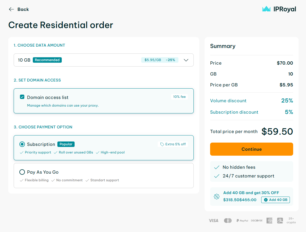This screenshot has height=232, width=306.
Task: Expand the data amount dropdown chevron
Action: click(186, 60)
